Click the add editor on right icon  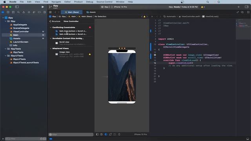click(248, 12)
